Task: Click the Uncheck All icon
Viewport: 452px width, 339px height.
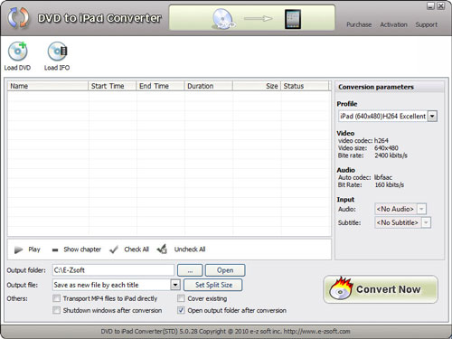Action: tap(162, 249)
